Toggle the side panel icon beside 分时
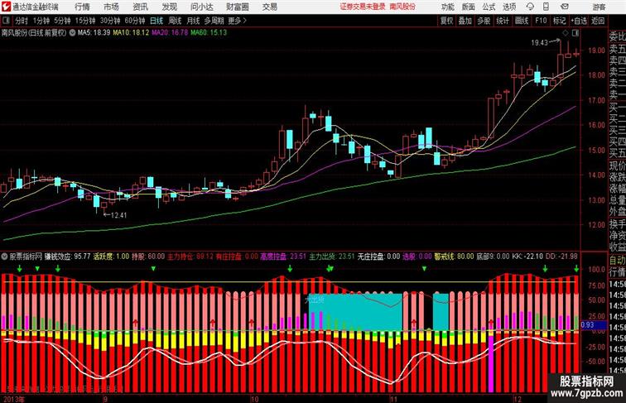Screen dimensions: 626x403 tap(6, 21)
